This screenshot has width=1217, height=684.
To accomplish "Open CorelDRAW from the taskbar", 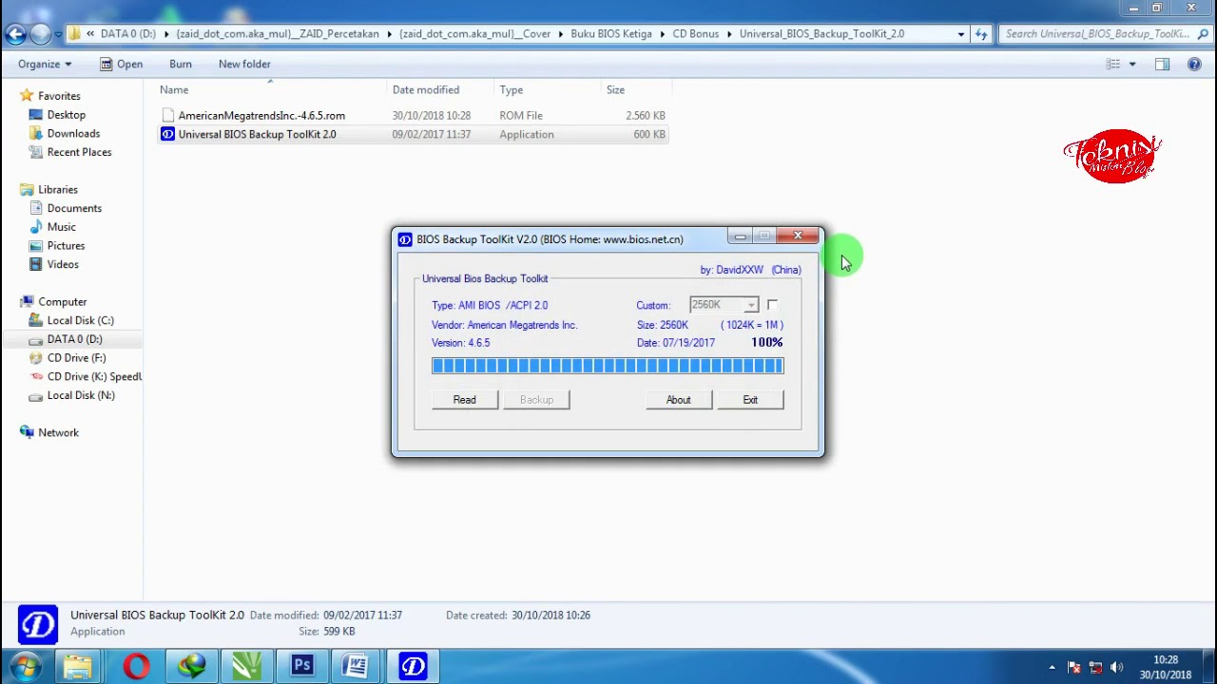I will click(x=246, y=666).
